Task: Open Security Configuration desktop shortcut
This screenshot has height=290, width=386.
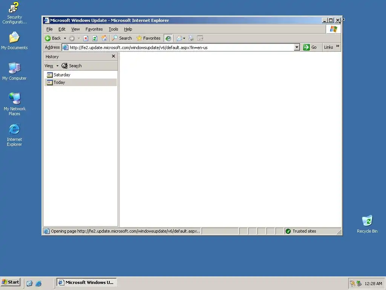Action: 14,13
